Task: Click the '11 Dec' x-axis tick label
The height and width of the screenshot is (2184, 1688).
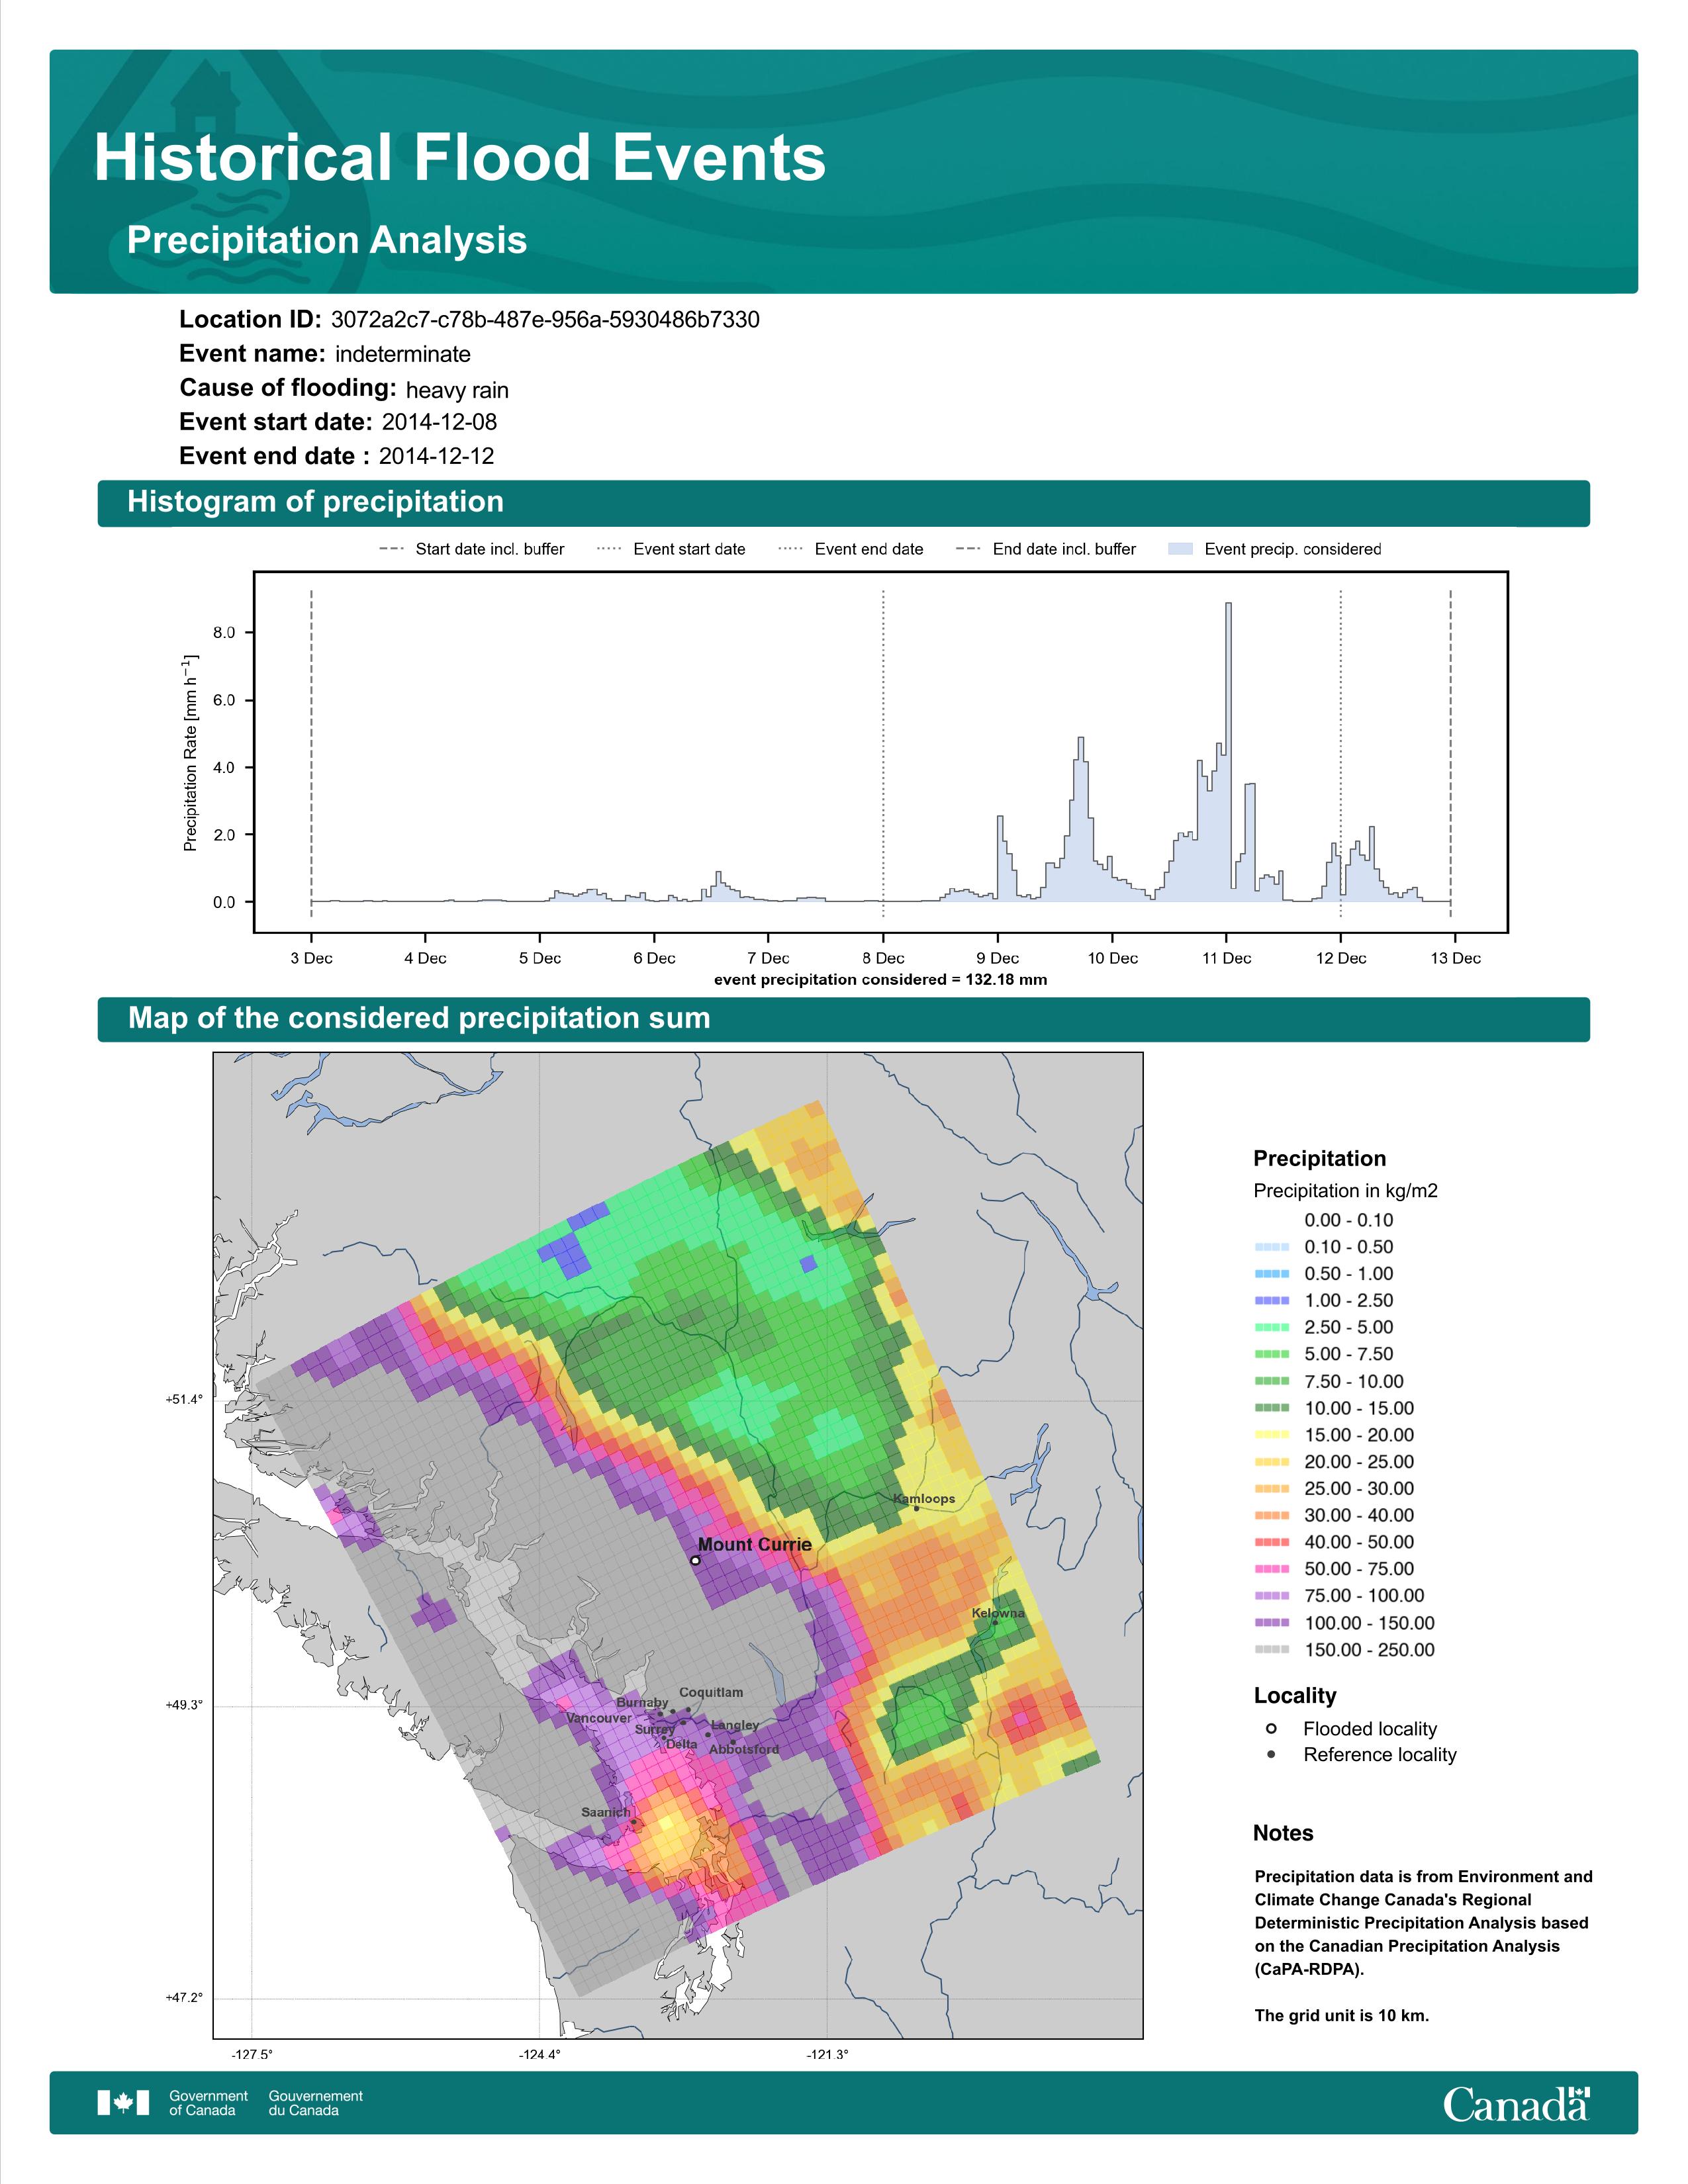Action: (1227, 958)
